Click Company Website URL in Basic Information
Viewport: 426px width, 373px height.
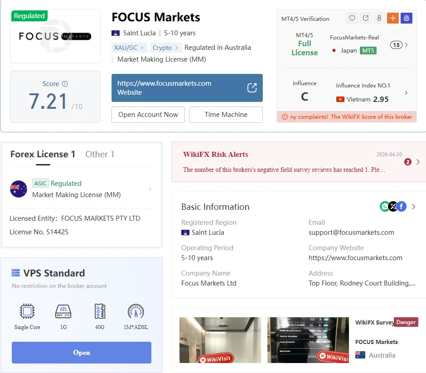click(355, 258)
